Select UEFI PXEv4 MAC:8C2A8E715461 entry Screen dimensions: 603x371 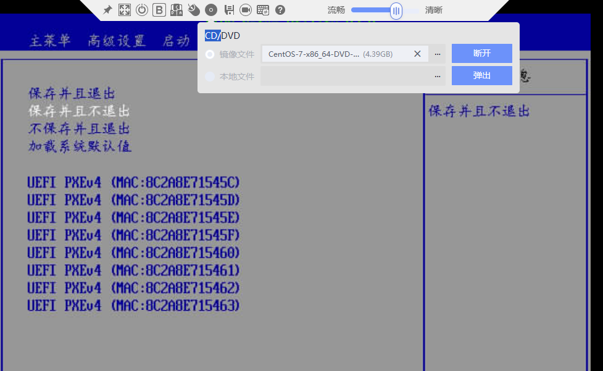tap(133, 270)
